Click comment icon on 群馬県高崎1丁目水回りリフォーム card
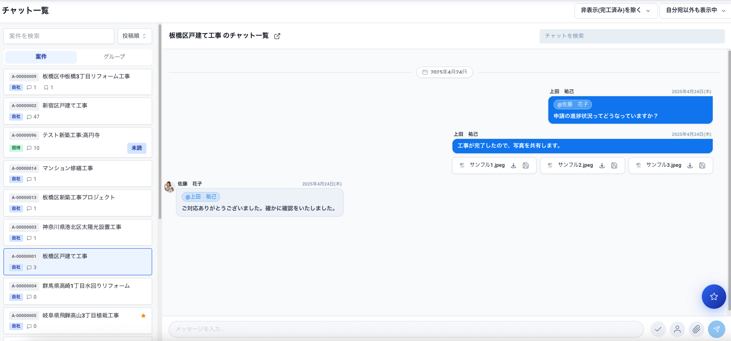The width and height of the screenshot is (731, 341). click(29, 297)
